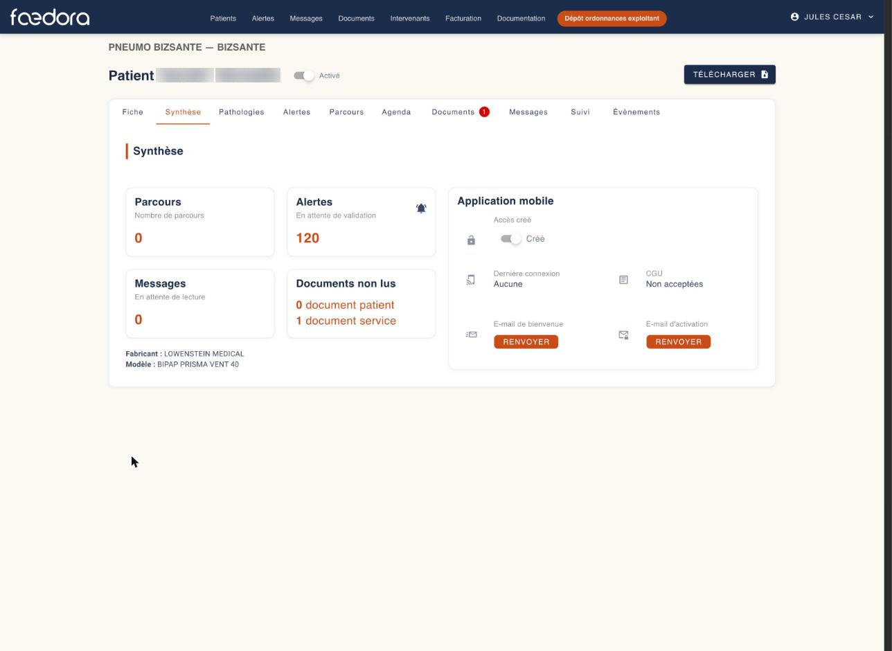
Task: Click the BIPAP PRISMA VENT 40 model text
Action: coord(198,364)
